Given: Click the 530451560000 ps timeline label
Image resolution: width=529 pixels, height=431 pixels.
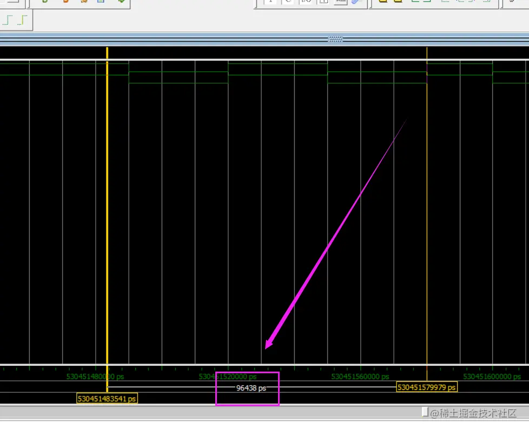Looking at the screenshot, I should click(x=360, y=376).
